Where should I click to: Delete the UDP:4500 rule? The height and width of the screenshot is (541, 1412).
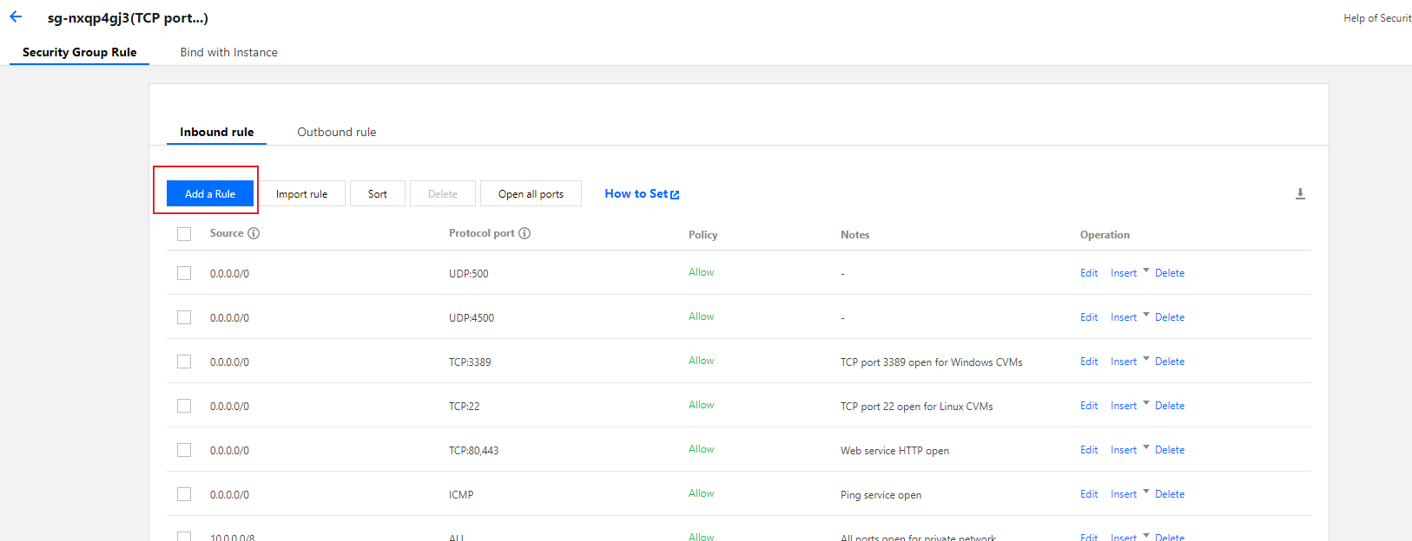pyautogui.click(x=1170, y=317)
